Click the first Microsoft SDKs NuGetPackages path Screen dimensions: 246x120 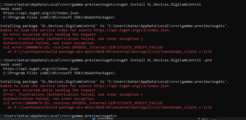click(59, 17)
